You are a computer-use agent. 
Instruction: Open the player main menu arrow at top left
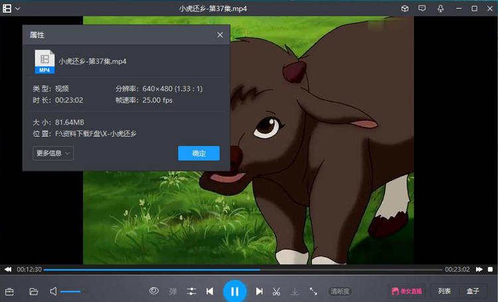click(x=17, y=9)
